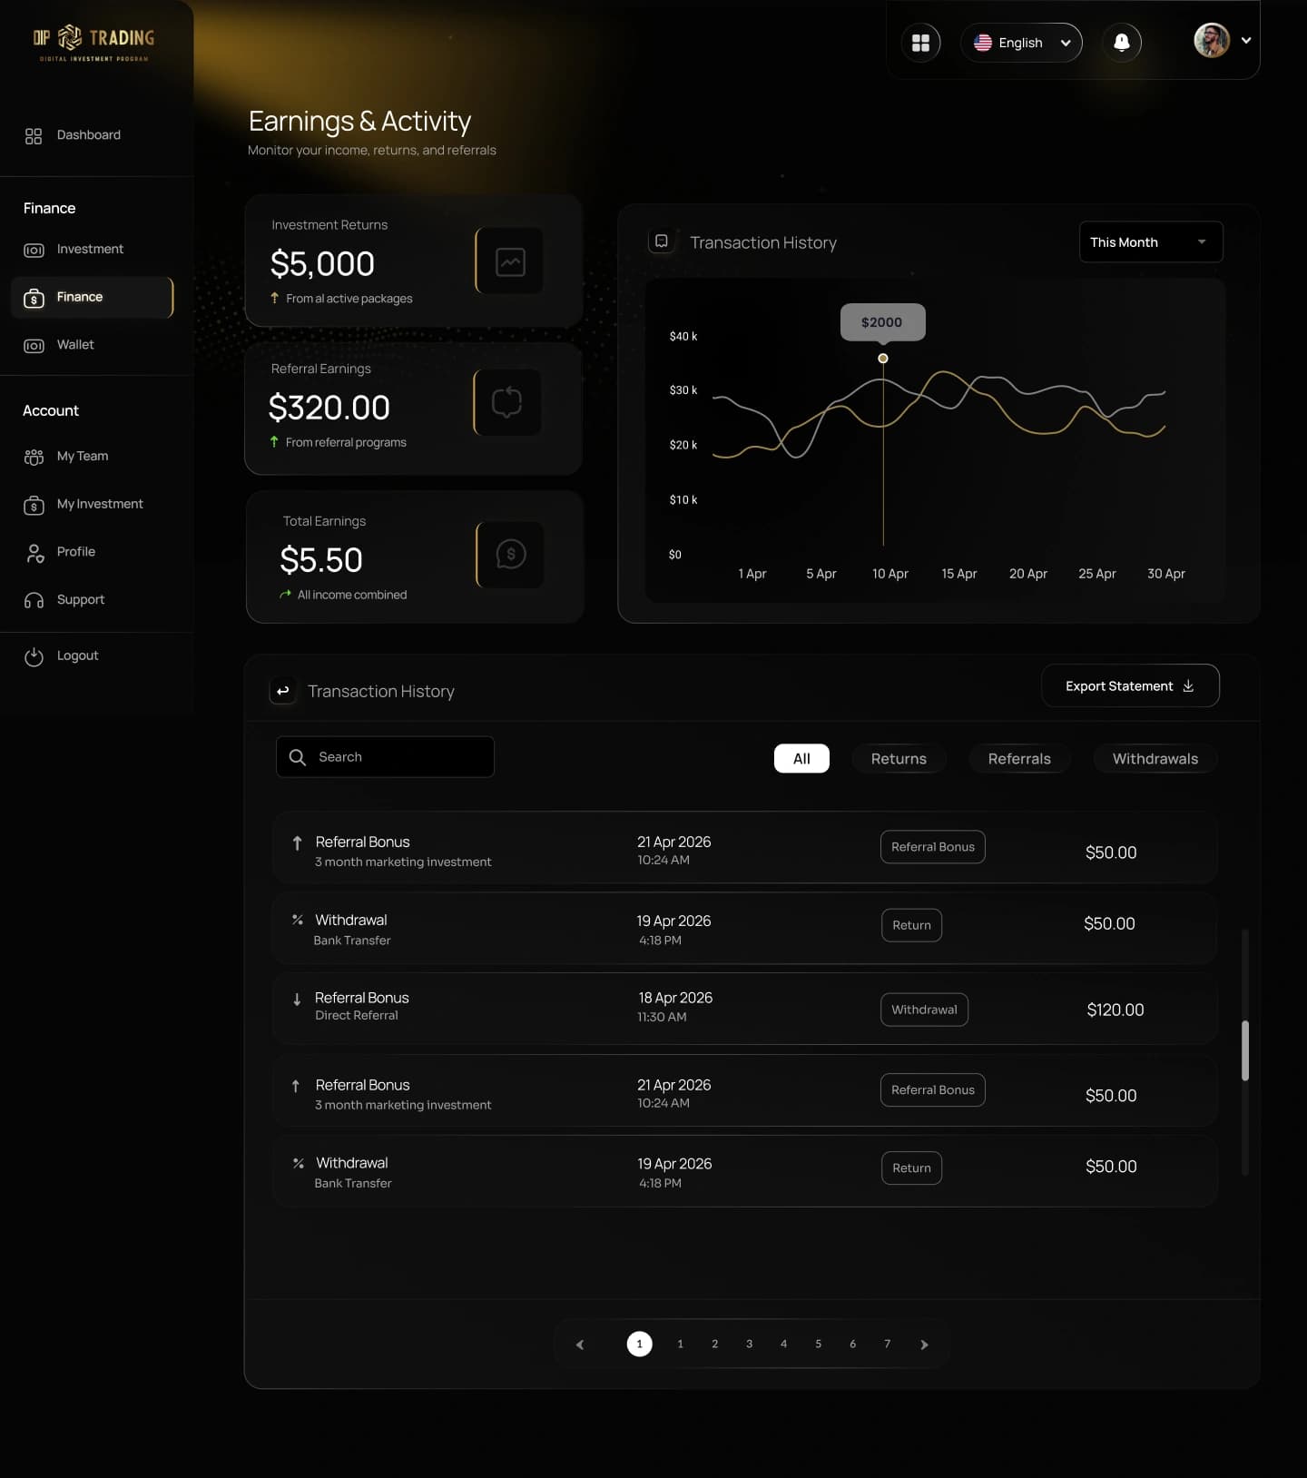Click the $320.00 Referral Earnings value
Viewport: 1307px width, 1478px height.
pyautogui.click(x=329, y=408)
